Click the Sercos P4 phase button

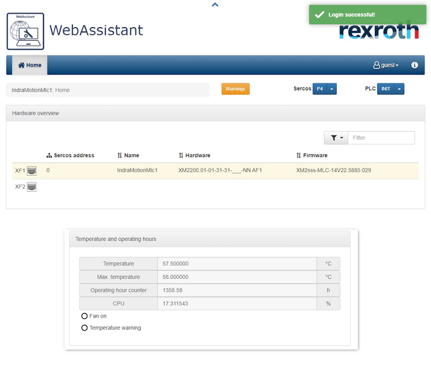point(320,89)
